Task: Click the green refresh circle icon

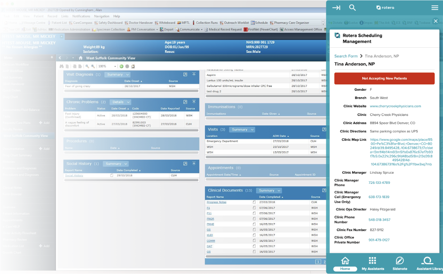Action: [x=121, y=66]
